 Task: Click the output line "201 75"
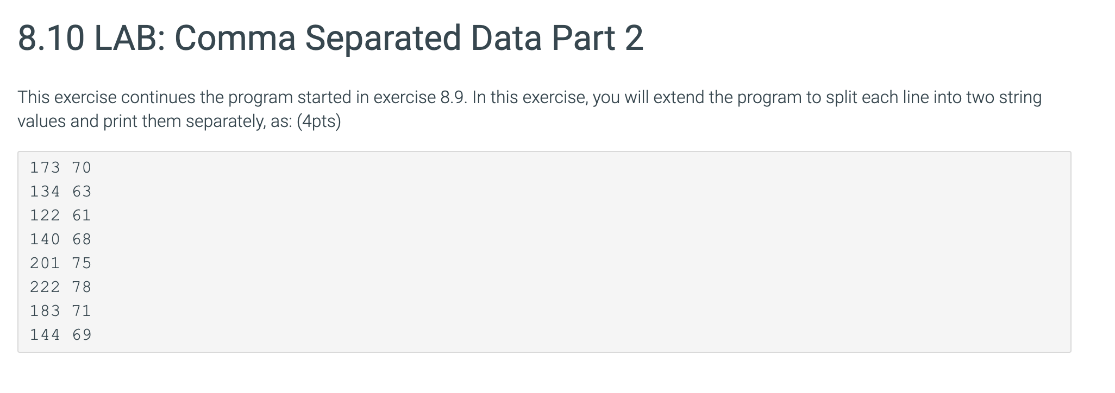pyautogui.click(x=61, y=263)
